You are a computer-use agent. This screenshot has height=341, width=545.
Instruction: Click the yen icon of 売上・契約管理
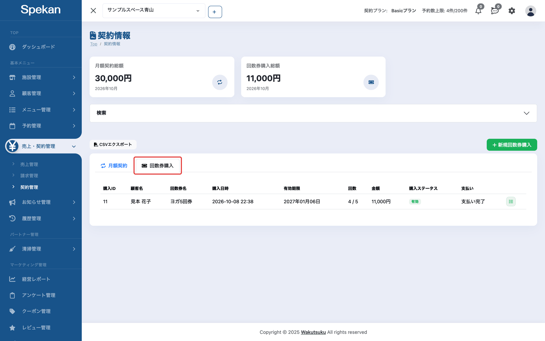point(12,146)
